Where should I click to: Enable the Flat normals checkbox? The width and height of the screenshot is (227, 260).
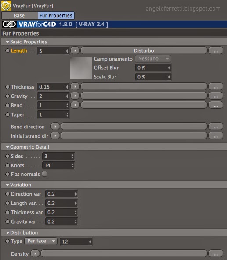[44, 174]
